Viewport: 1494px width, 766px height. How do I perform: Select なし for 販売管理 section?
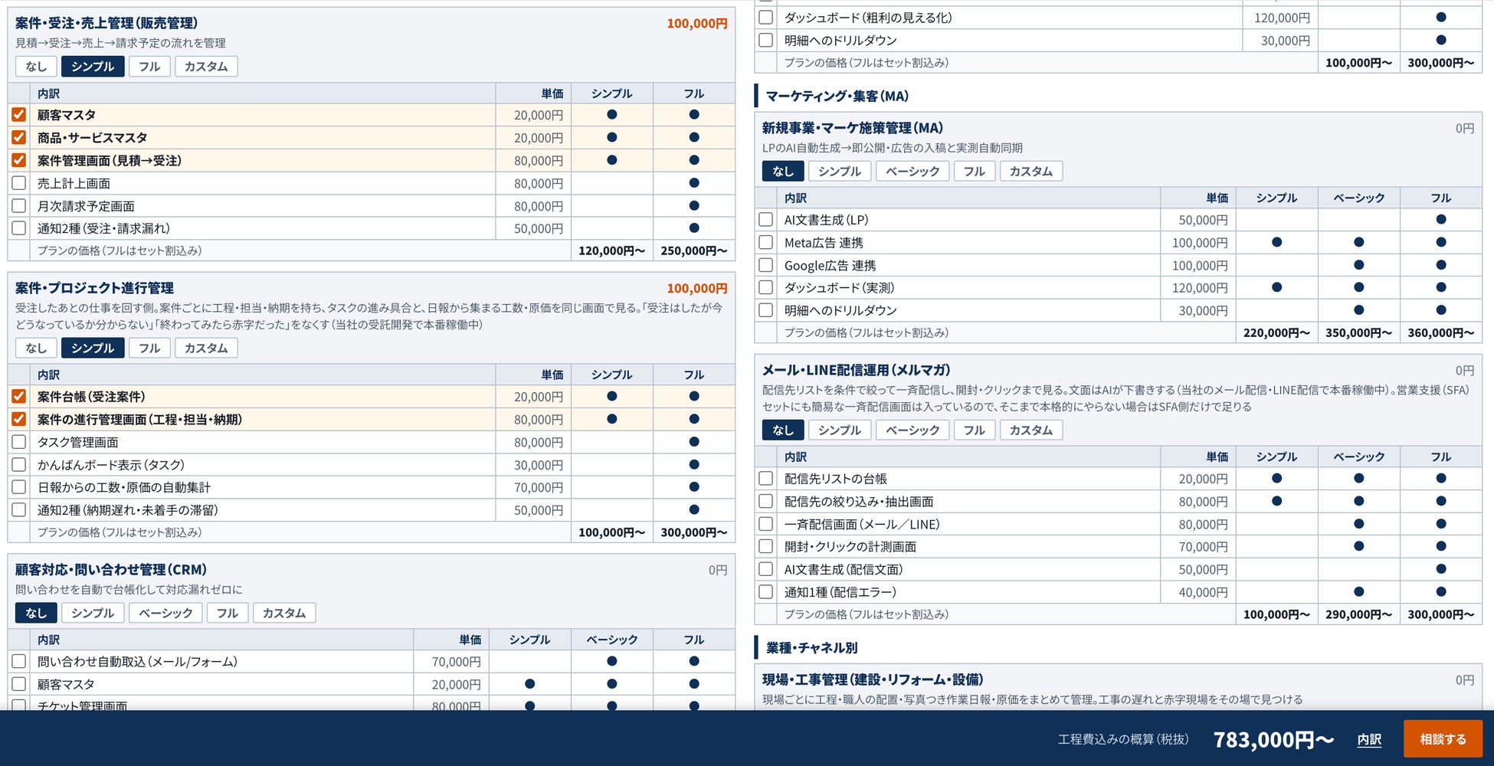36,67
